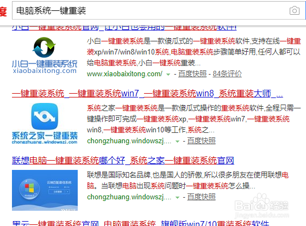
Task: Click the search box with 电脑系统一键重装
Action: (x=159, y=10)
